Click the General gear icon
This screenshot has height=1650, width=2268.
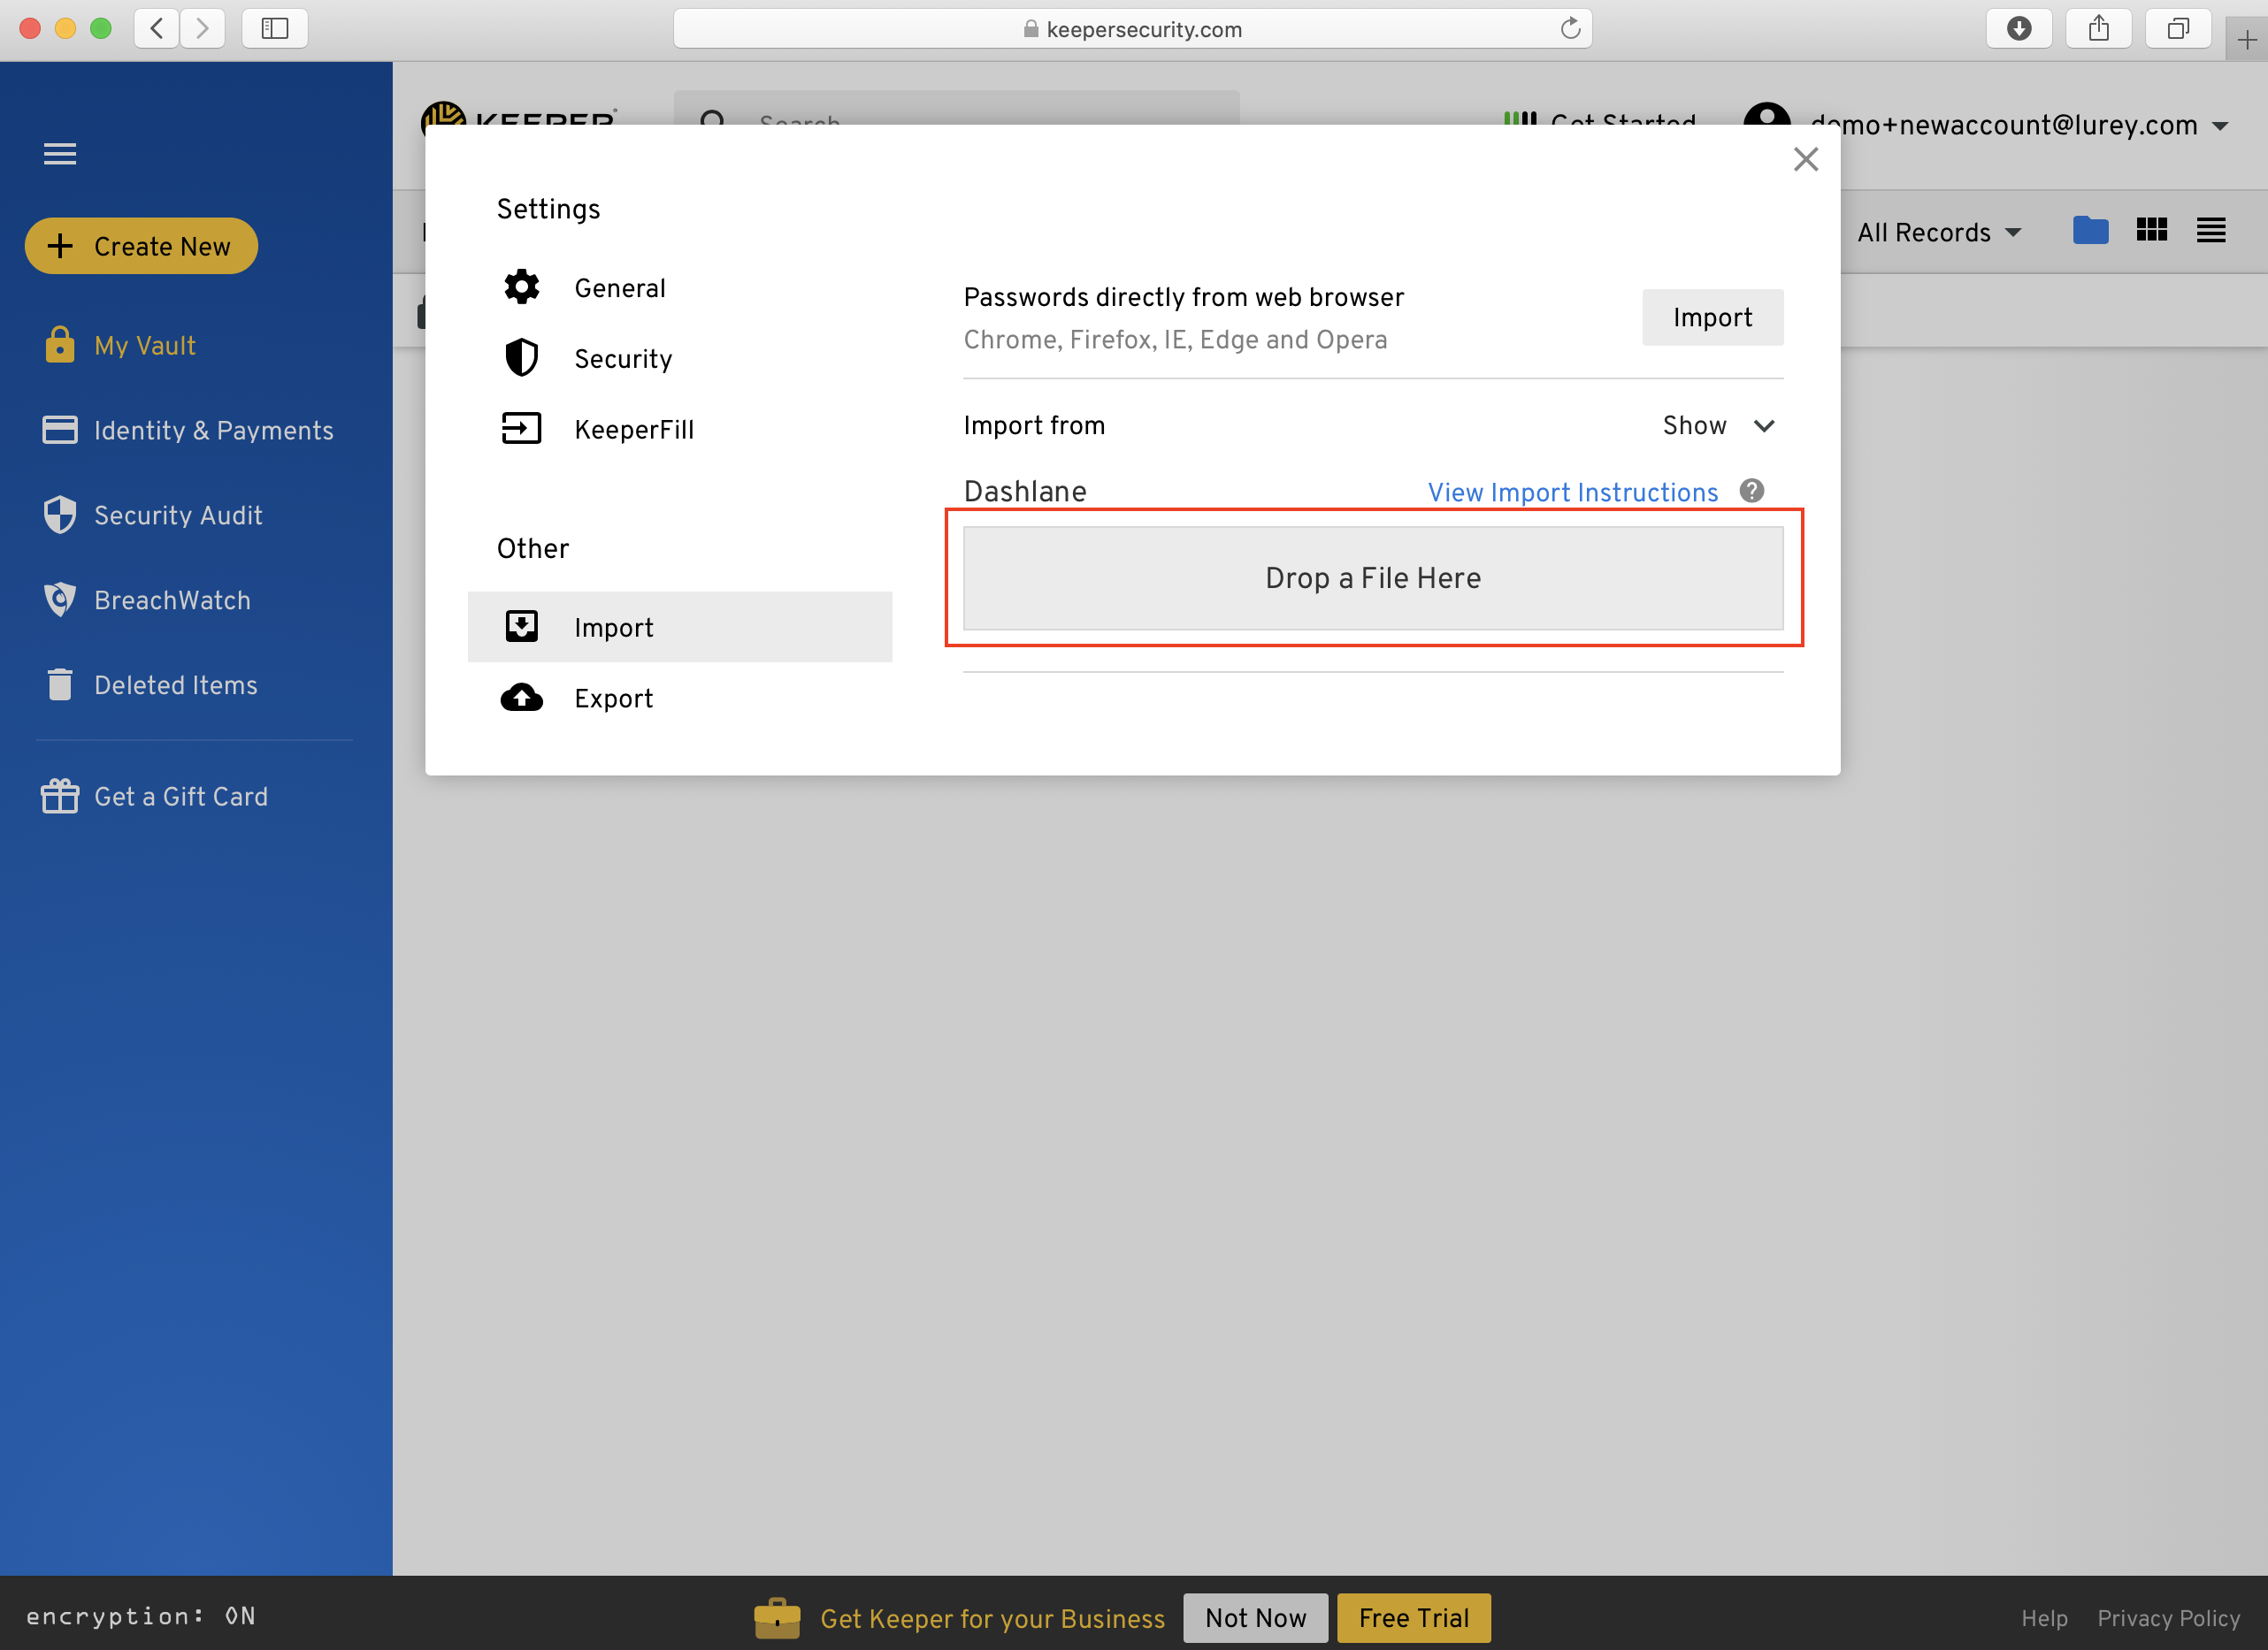(521, 288)
